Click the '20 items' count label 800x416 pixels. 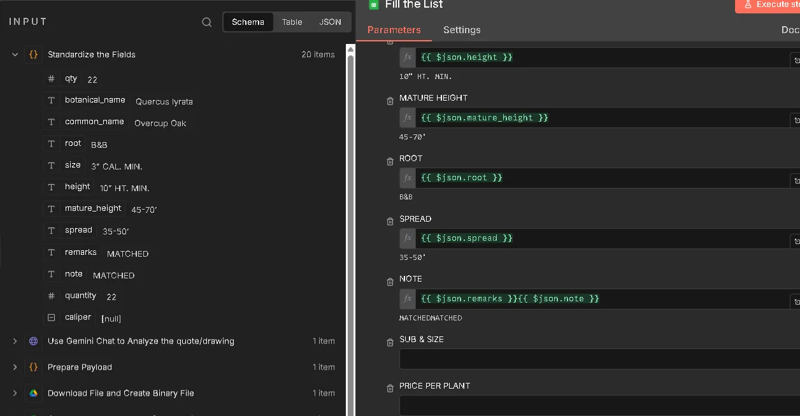pos(318,55)
